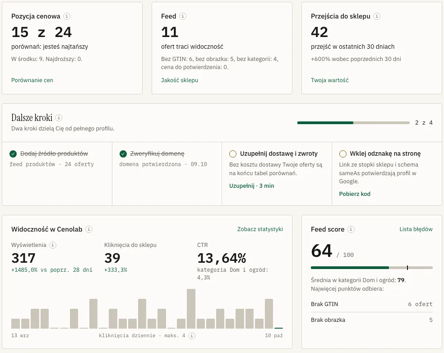Click the 15 z 24 price position value
The height and width of the screenshot is (353, 444).
[42, 32]
